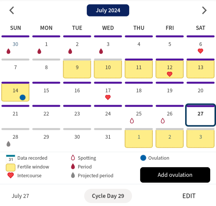Open the Cycle Day 29 pill
216x206 pixels.
(108, 196)
